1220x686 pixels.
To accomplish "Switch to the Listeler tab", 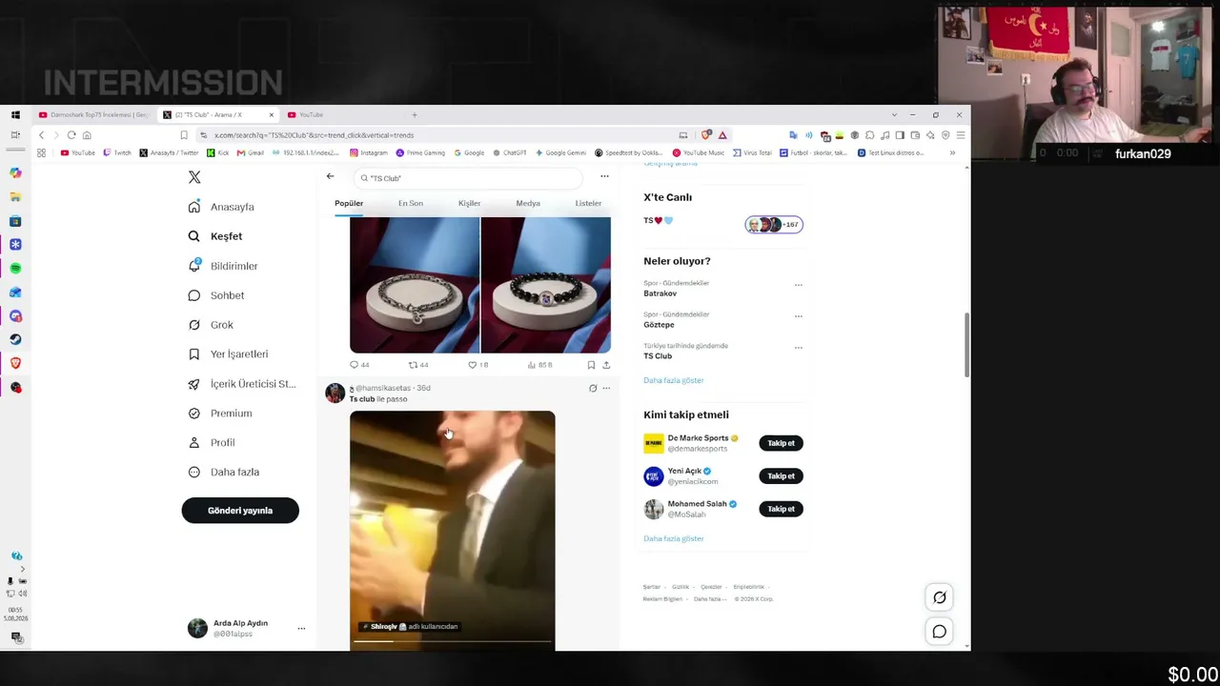I will tap(588, 203).
